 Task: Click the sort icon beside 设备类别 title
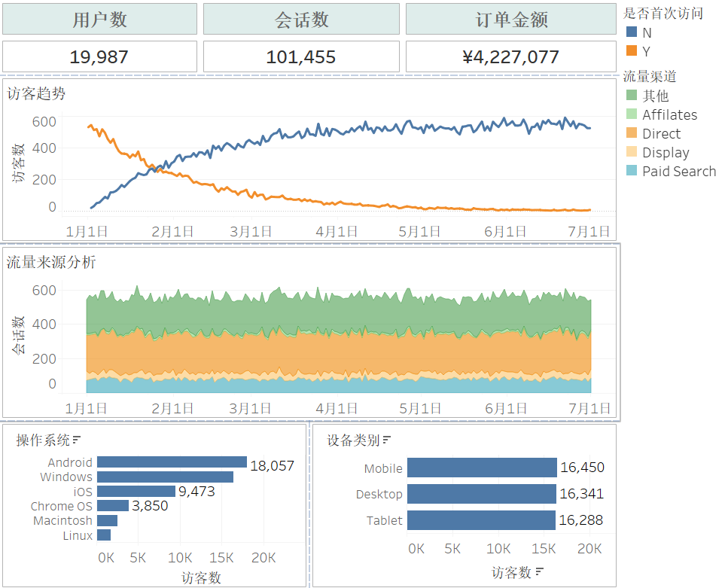pyautogui.click(x=387, y=440)
